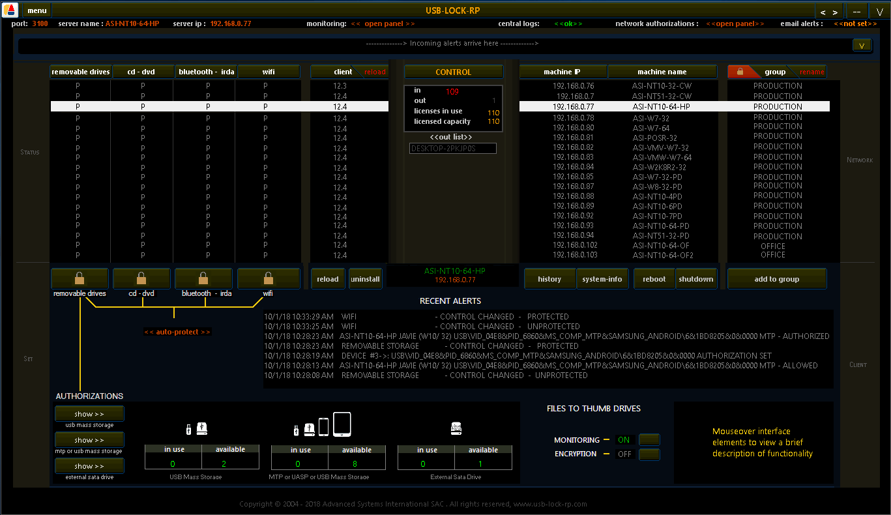Expand the incoming alerts bar with its V button
This screenshot has height=515, width=891.
pyautogui.click(x=862, y=45)
